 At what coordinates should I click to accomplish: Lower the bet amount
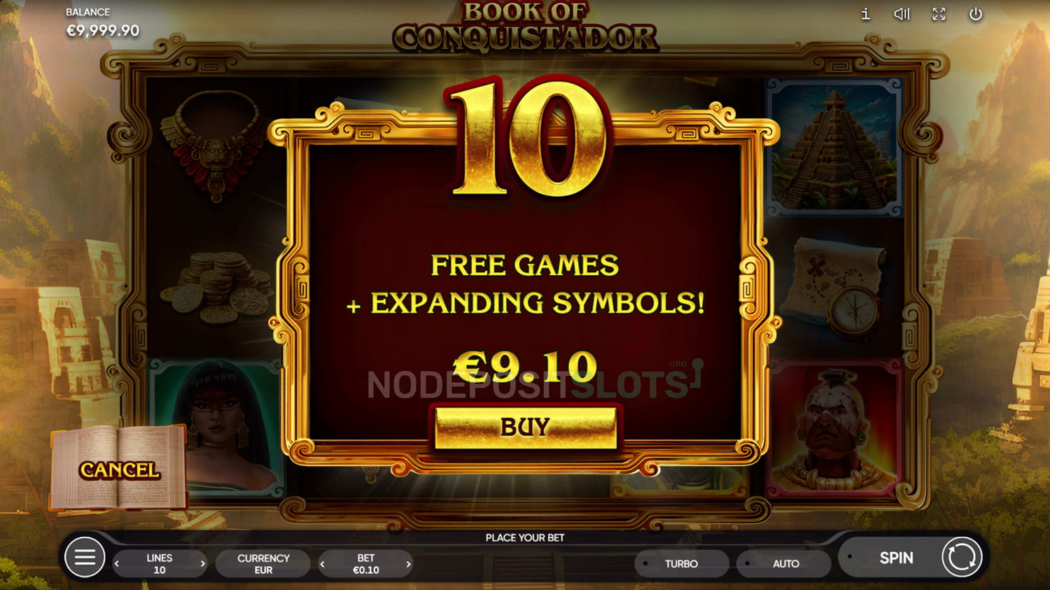click(322, 563)
